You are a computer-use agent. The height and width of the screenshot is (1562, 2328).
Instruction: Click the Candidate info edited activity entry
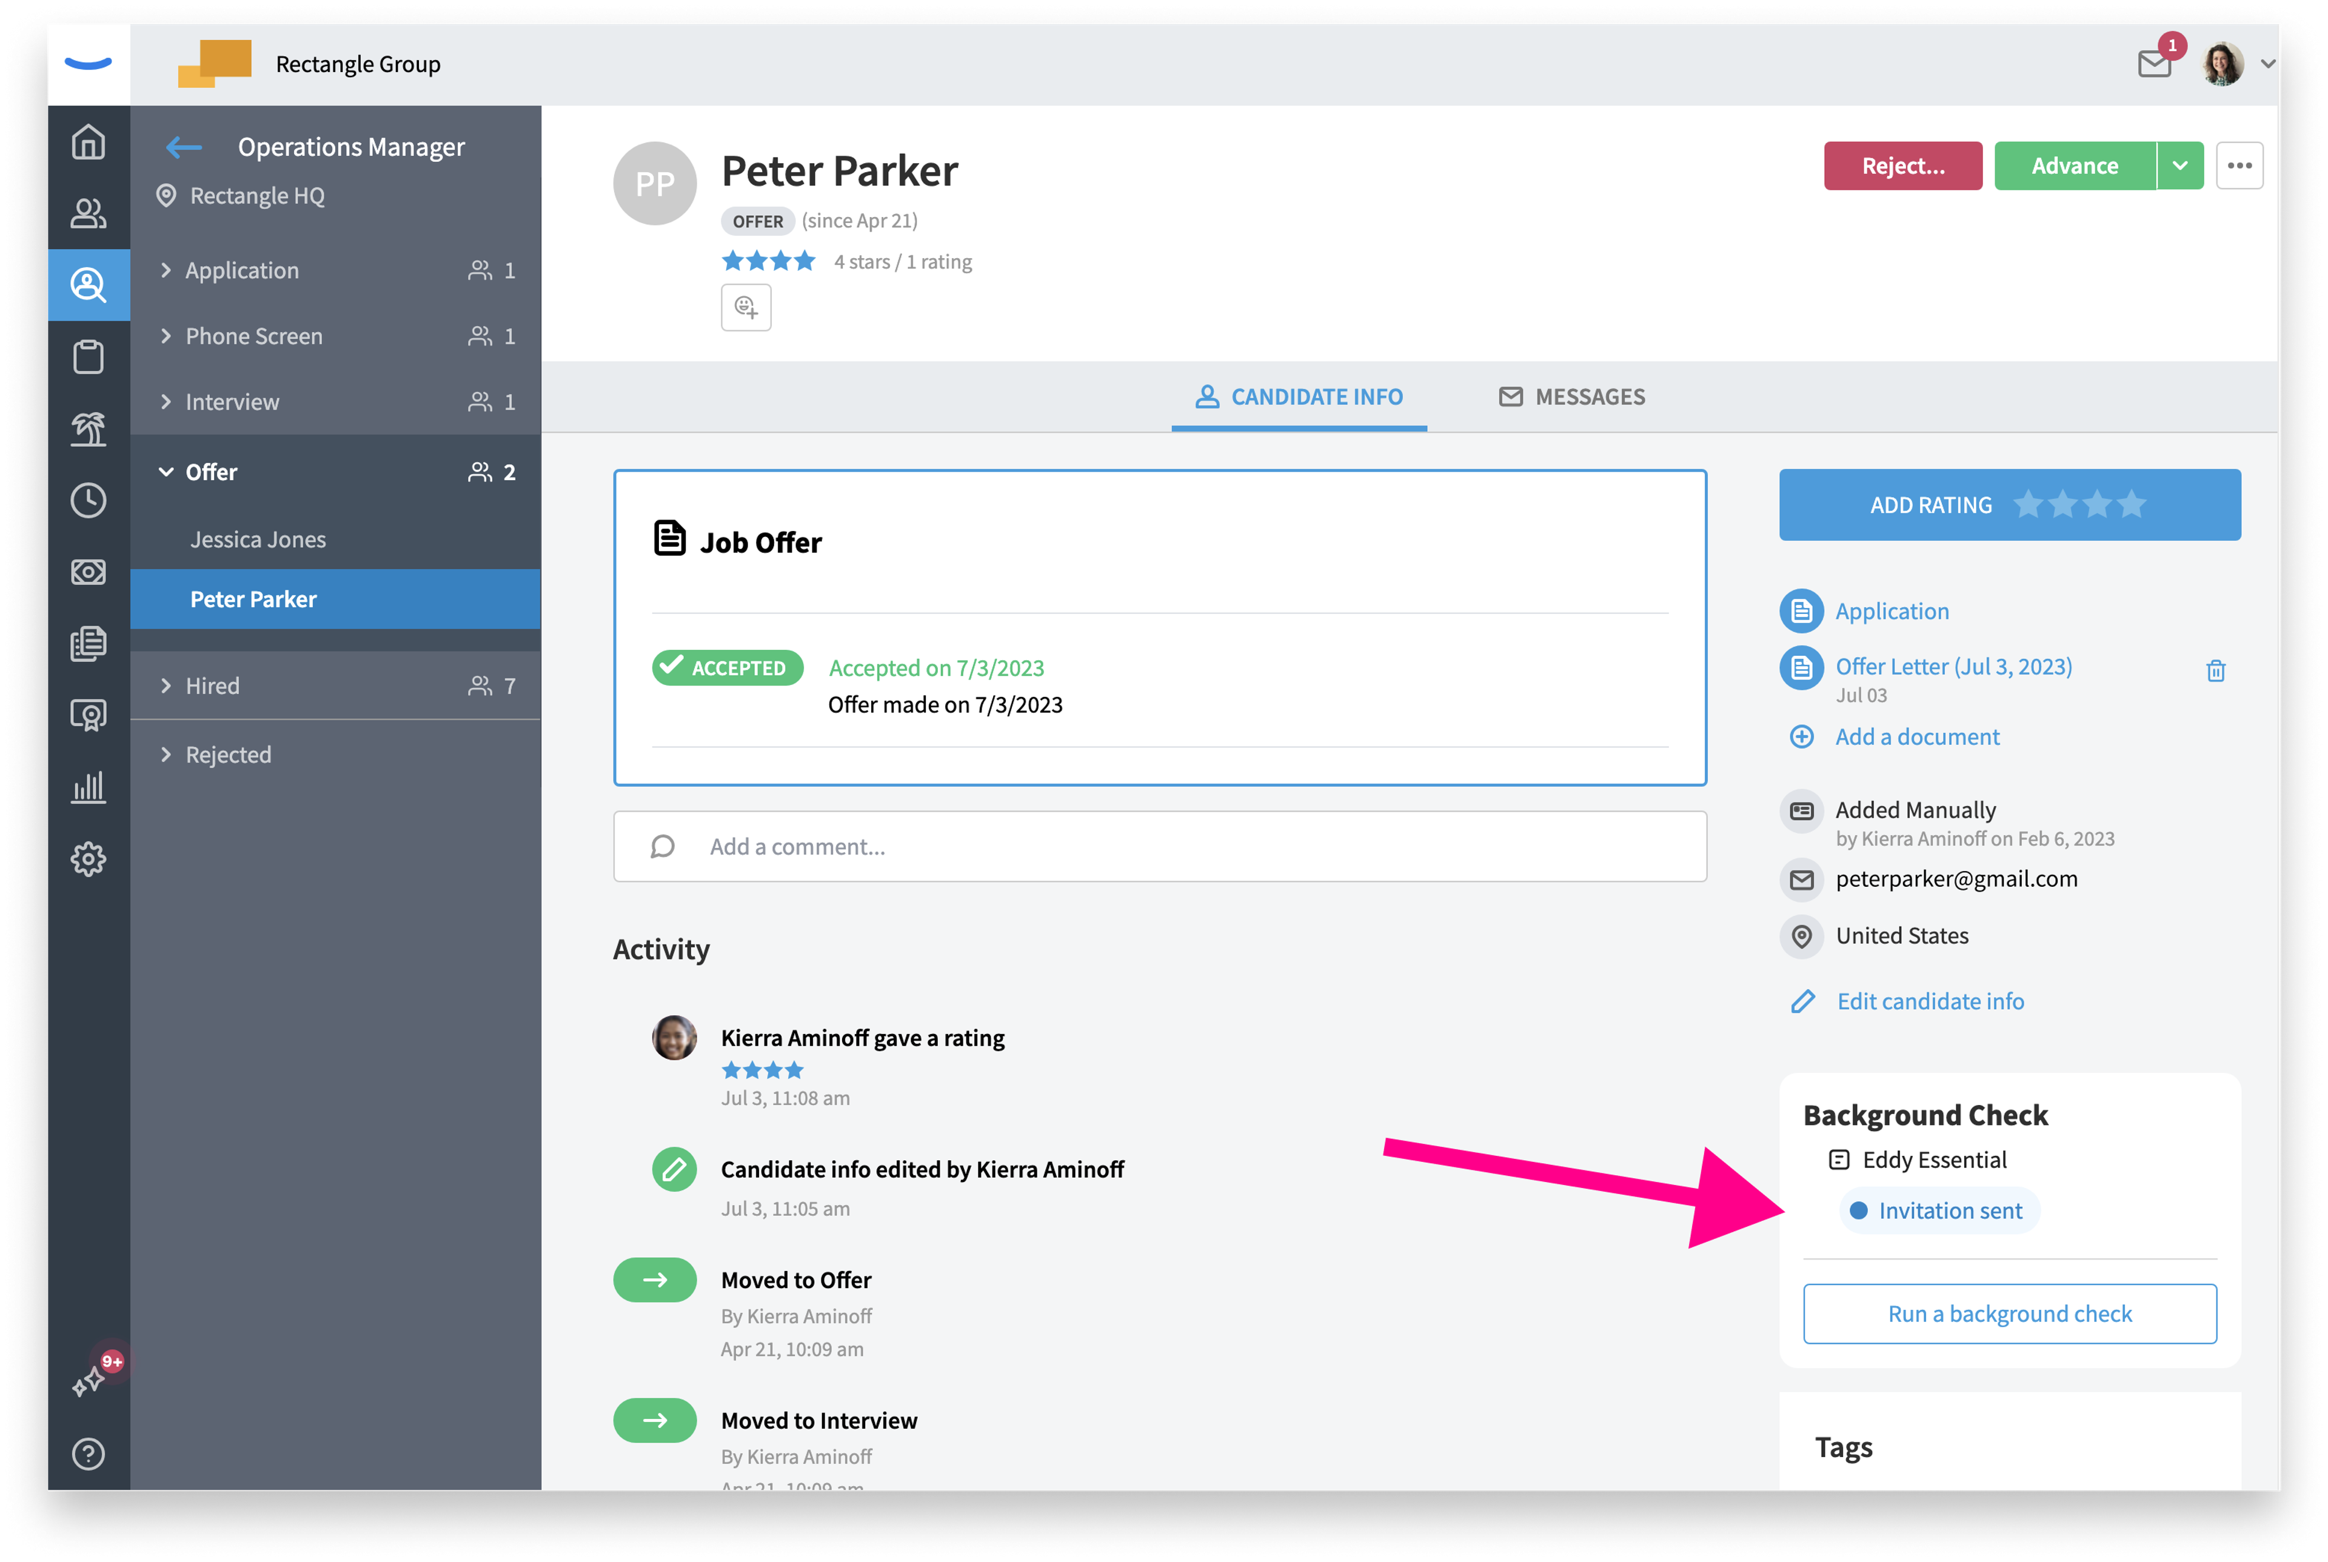pyautogui.click(x=923, y=1169)
